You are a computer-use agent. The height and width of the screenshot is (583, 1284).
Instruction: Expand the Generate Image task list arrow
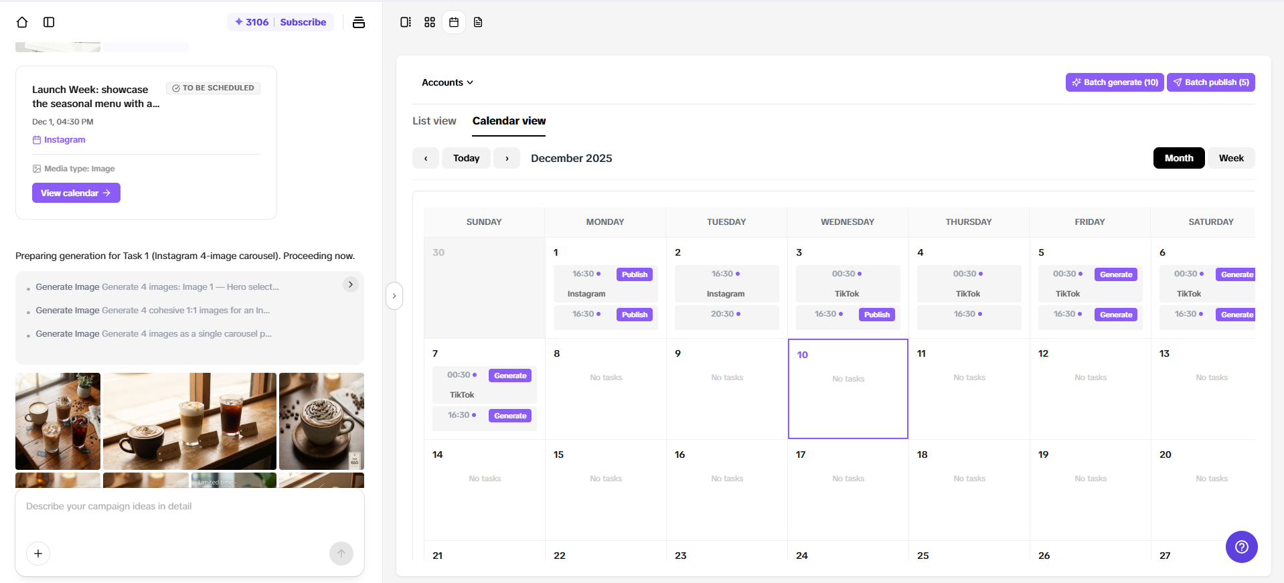tap(351, 284)
